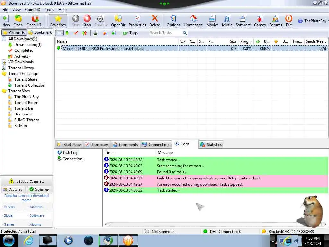This screenshot has height=247, width=329.
Task: Click the New task toolbar icon
Action: [x=6, y=21]
